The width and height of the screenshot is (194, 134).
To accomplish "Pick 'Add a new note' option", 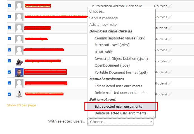I will point(103,25).
